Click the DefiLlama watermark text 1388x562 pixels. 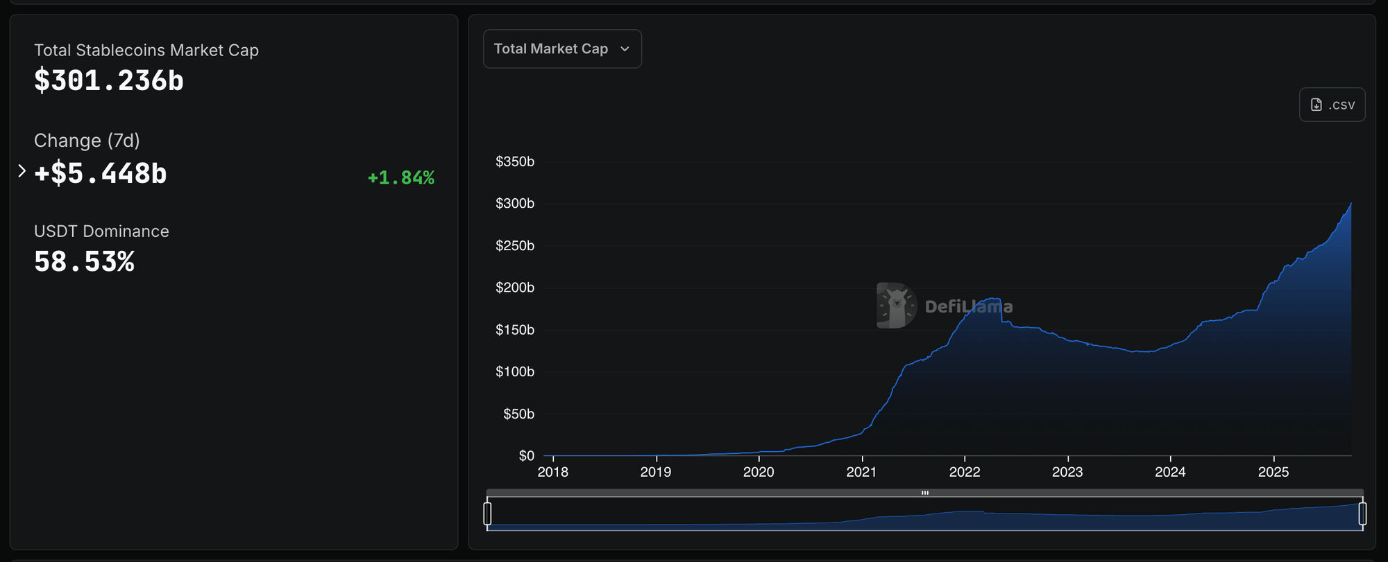[968, 306]
